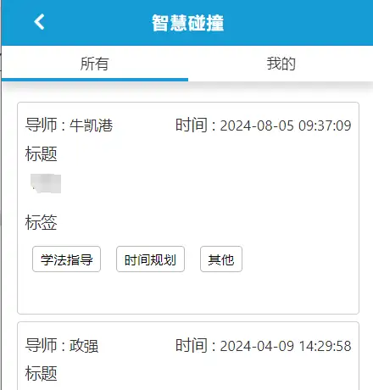Click the 标题 label in first card

coord(42,153)
